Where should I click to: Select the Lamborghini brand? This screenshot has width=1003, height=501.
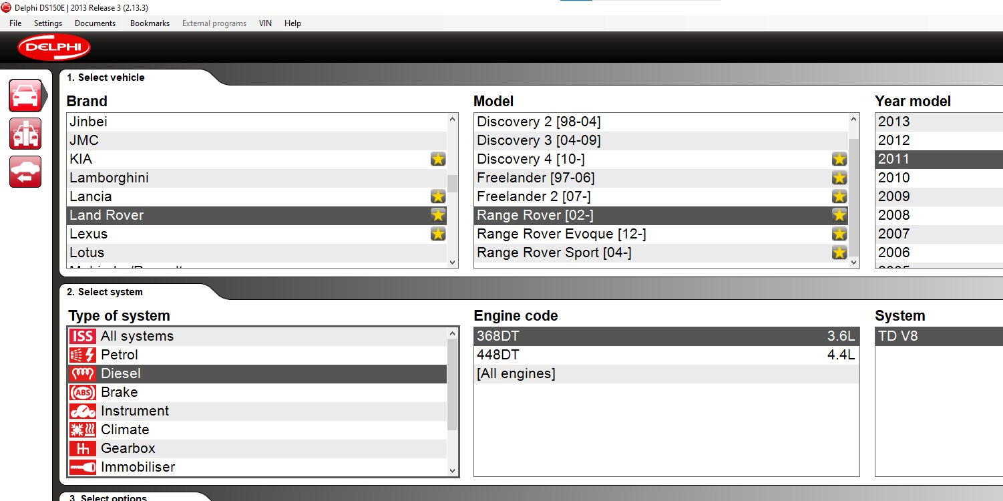[x=257, y=178]
